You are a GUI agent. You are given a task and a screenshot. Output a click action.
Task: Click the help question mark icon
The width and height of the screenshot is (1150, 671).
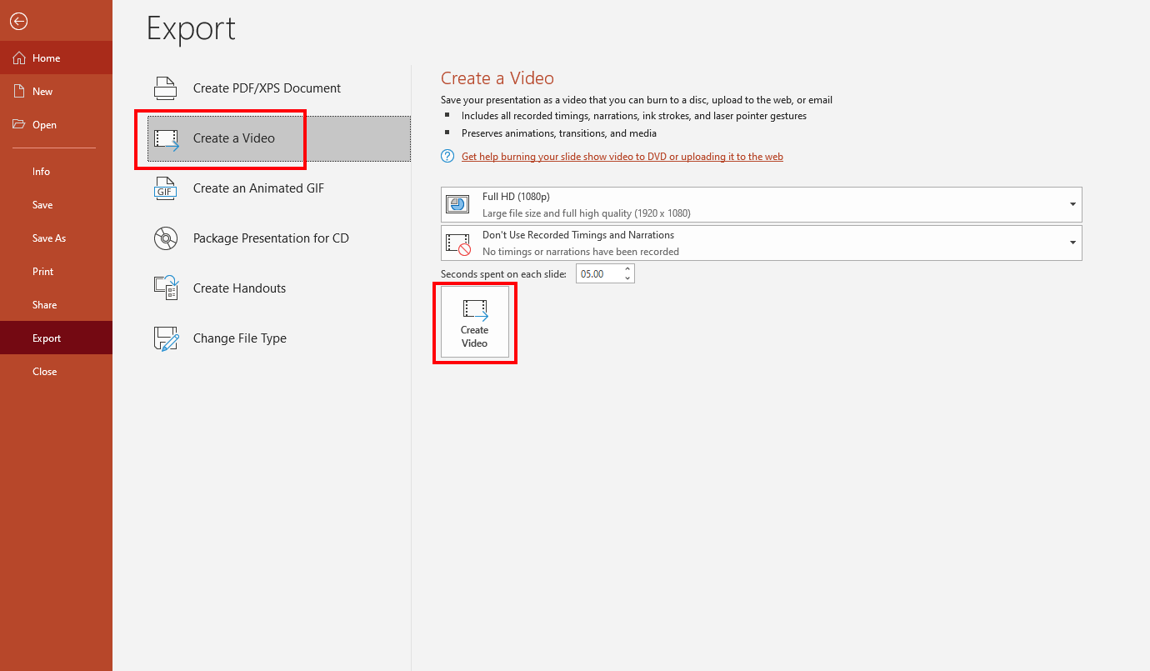coord(447,156)
